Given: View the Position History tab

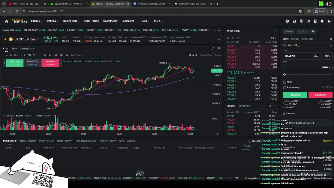Looking at the screenshot, I should (108, 141).
